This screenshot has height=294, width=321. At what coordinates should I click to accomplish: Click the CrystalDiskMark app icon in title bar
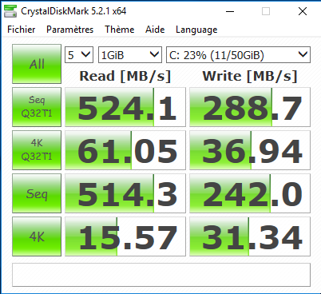tap(10, 11)
